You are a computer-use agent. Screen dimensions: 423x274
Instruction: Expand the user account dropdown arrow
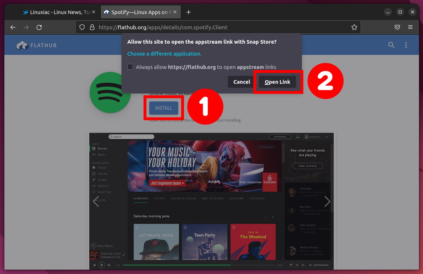coord(327,137)
